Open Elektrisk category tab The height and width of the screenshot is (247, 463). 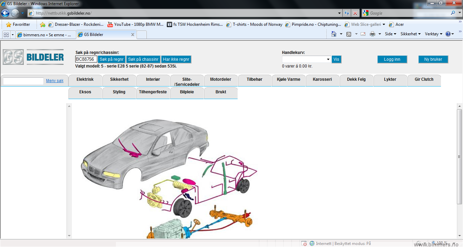(x=85, y=80)
